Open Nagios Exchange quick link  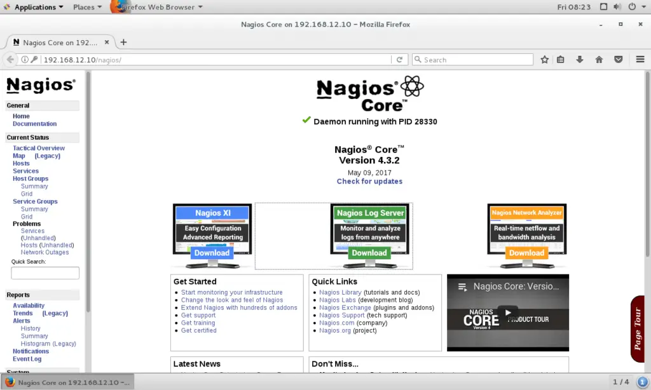(345, 307)
